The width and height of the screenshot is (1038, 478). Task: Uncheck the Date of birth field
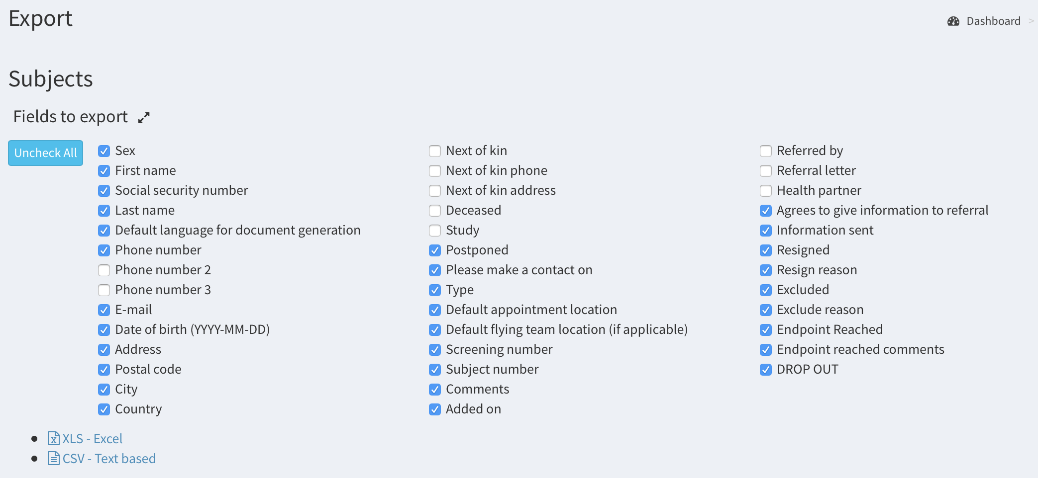(104, 330)
